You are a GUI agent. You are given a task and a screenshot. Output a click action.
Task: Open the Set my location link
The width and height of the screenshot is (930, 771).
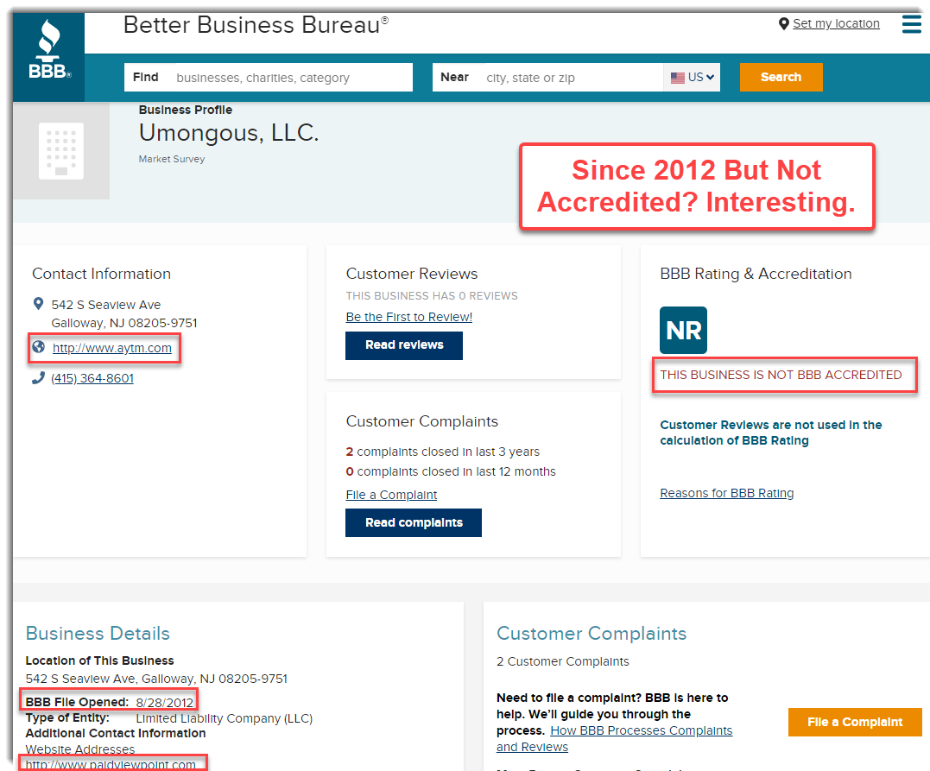(x=836, y=23)
